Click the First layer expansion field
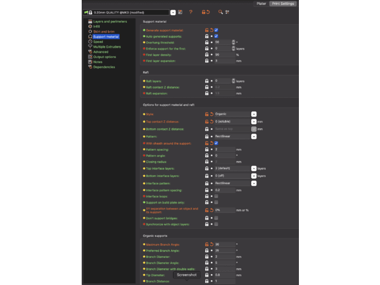 point(224,61)
